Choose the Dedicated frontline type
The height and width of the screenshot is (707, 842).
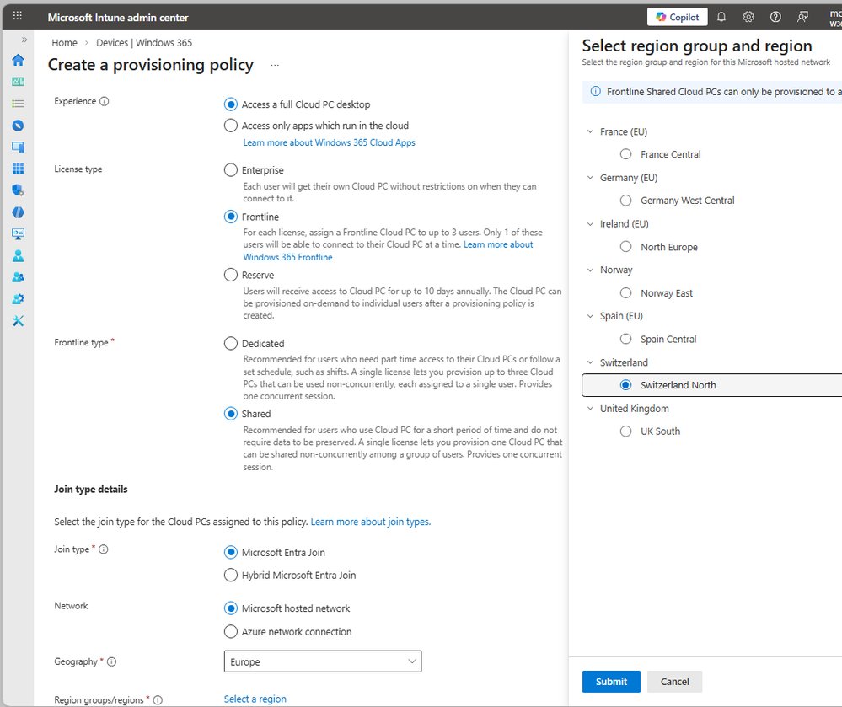coord(231,344)
